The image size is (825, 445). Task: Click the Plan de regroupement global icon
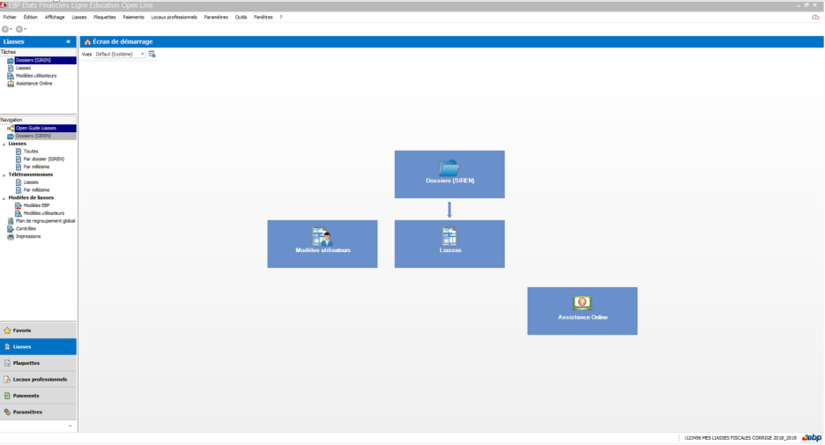click(x=11, y=221)
